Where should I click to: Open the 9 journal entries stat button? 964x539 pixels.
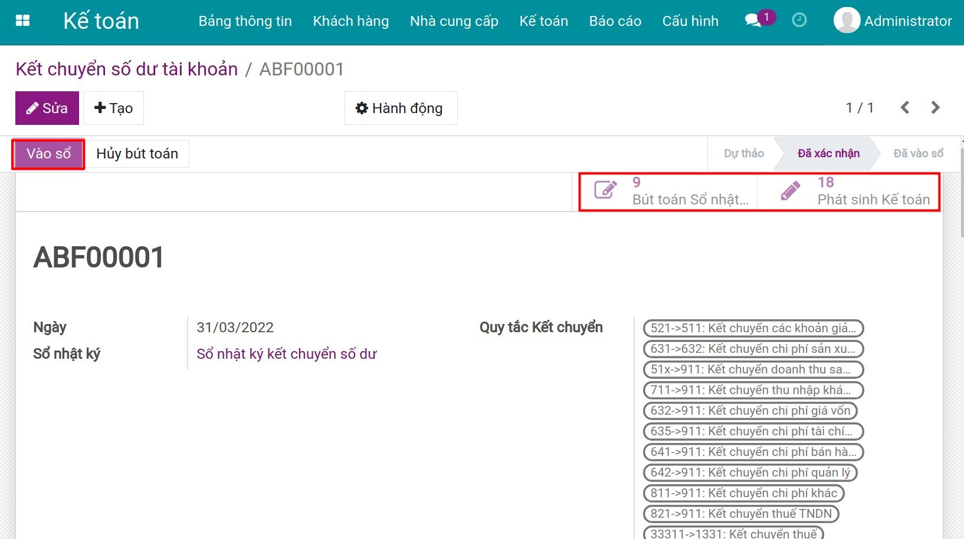coord(669,191)
